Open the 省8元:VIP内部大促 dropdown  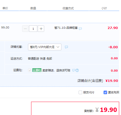[45, 47]
